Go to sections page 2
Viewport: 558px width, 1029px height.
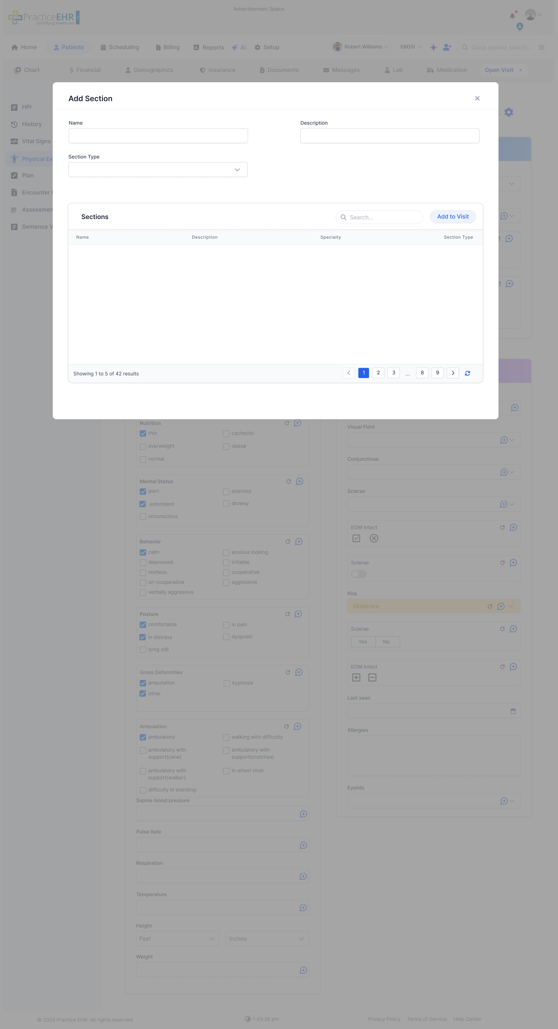coord(378,373)
